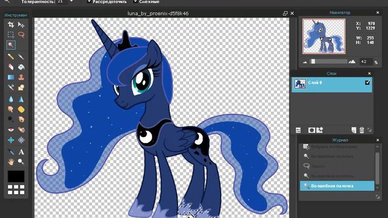Select the Crop tool
The width and height of the screenshot is (388, 218).
[11, 24]
